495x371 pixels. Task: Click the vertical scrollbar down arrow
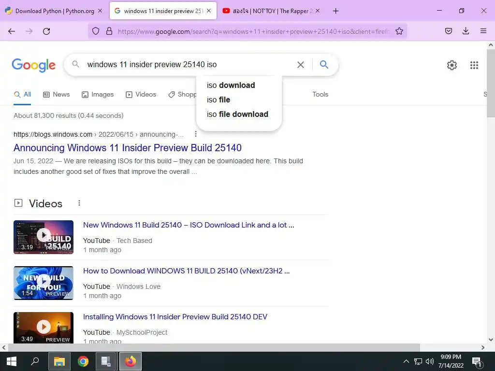point(491,340)
